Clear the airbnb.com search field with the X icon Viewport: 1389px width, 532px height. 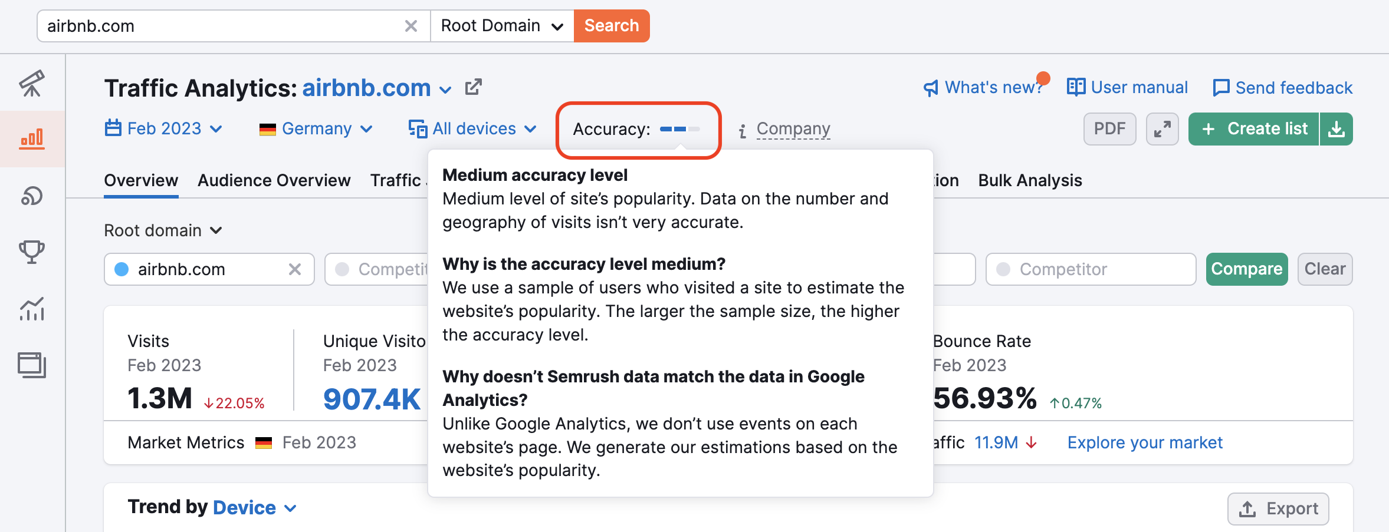point(411,26)
